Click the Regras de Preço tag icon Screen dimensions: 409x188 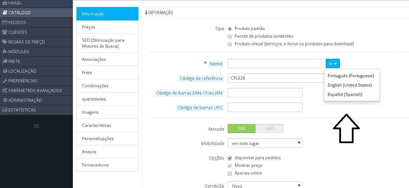tap(5, 42)
